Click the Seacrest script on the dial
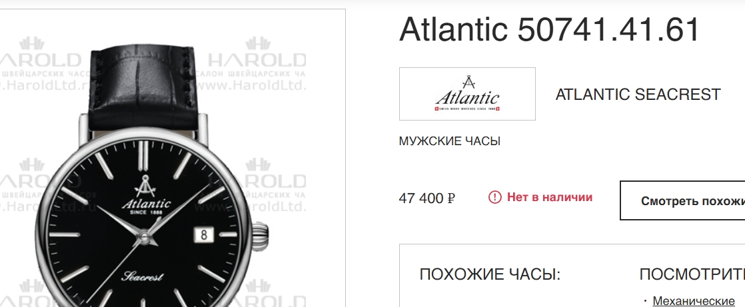Image resolution: width=745 pixels, height=307 pixels. pyautogui.click(x=142, y=276)
